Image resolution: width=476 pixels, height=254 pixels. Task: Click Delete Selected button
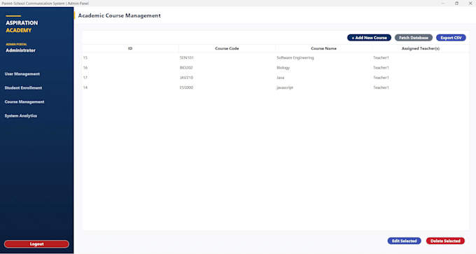coord(445,241)
